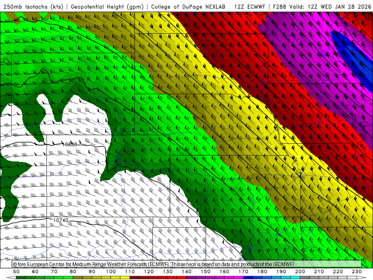
Task: Click the 140 value on the color scale
Action: 186,272
